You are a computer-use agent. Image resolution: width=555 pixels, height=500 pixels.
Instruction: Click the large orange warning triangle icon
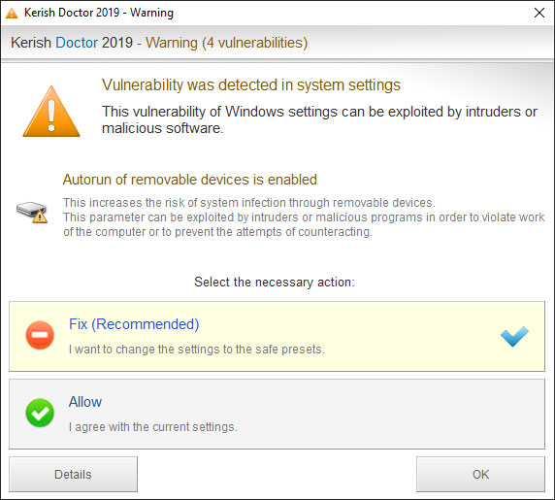coord(51,112)
